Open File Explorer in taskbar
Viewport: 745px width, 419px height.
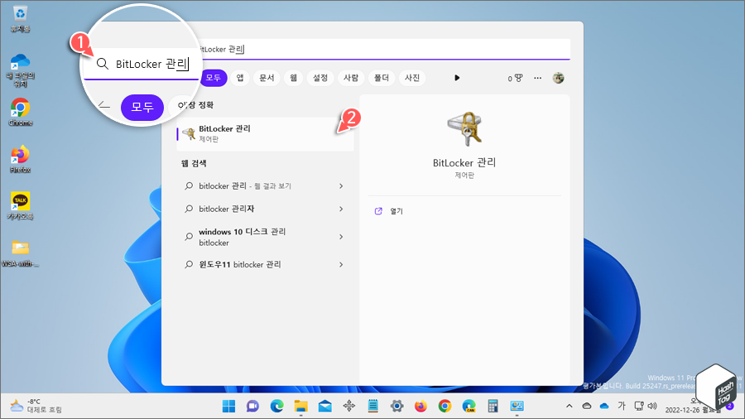pos(300,407)
